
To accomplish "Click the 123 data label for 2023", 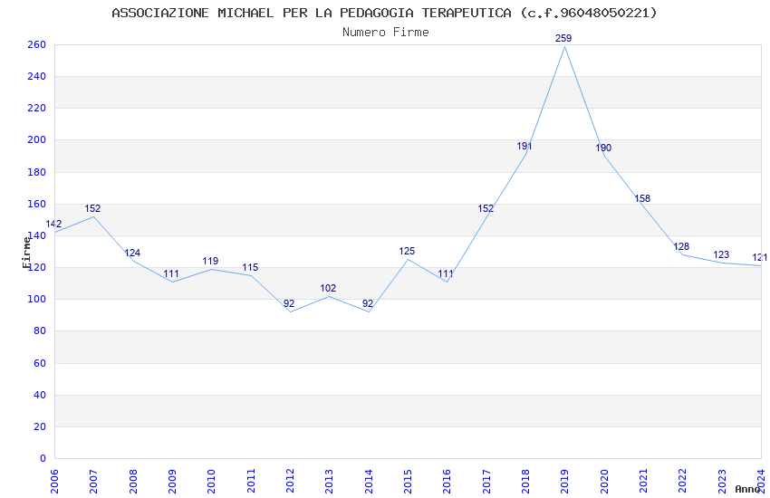I will (721, 254).
